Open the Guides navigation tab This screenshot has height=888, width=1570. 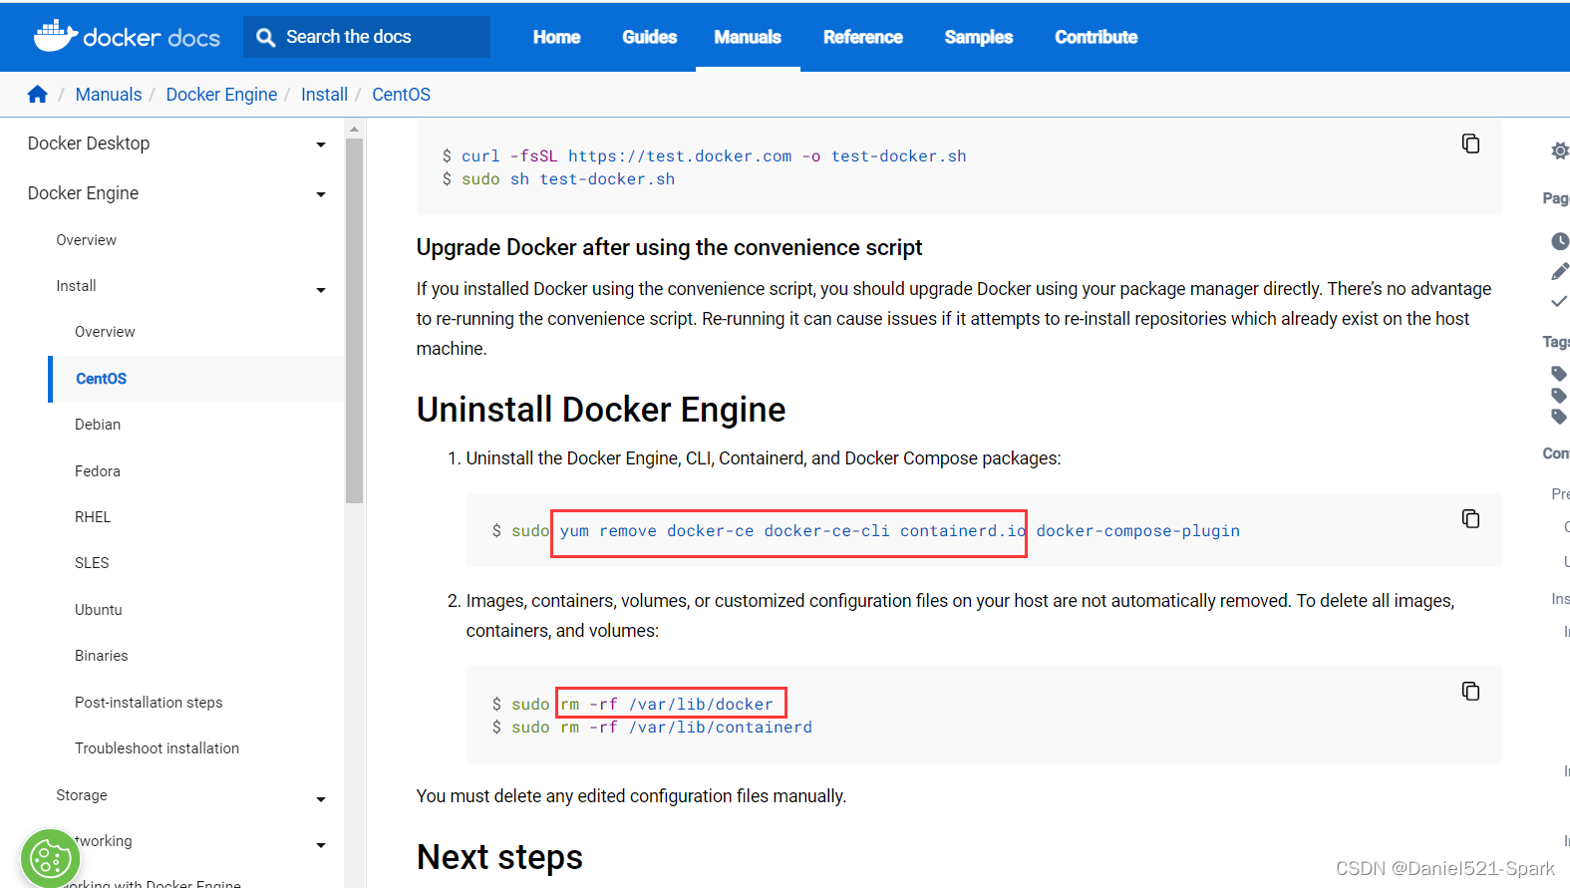tap(650, 37)
